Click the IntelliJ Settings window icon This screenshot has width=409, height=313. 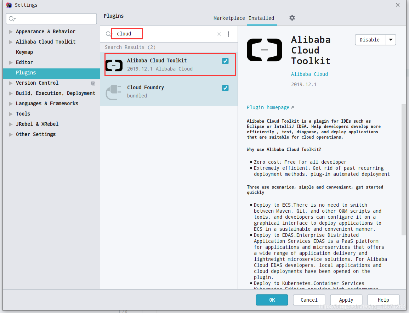pos(9,5)
